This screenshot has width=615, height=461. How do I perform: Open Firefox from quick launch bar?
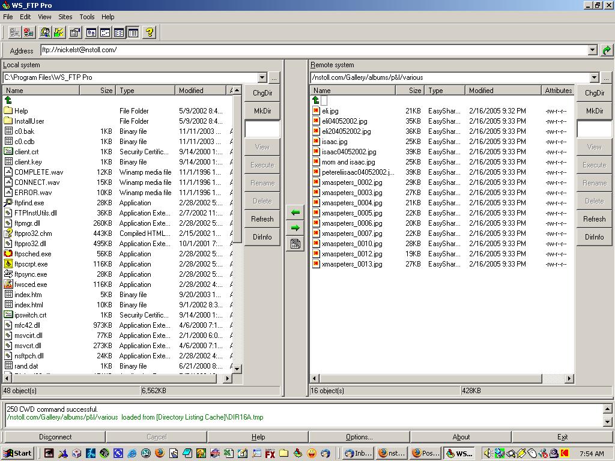(x=160, y=454)
